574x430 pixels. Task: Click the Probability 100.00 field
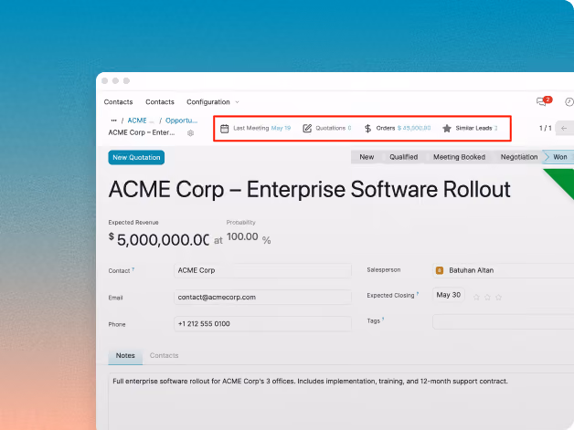point(242,237)
